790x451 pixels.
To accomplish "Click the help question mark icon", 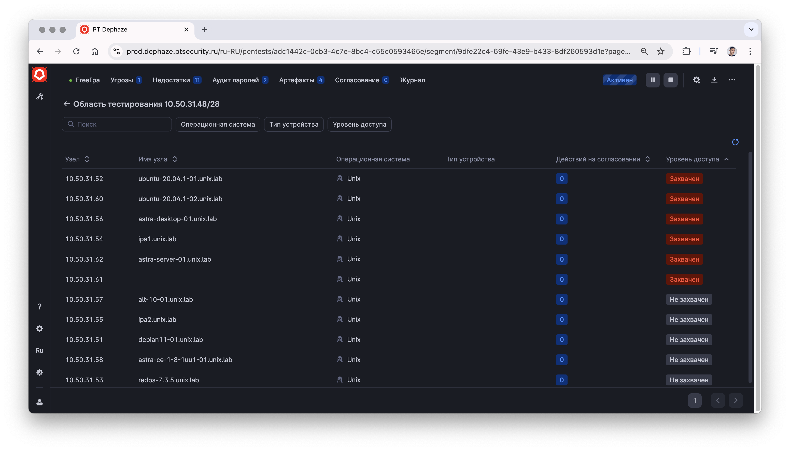I will (39, 307).
